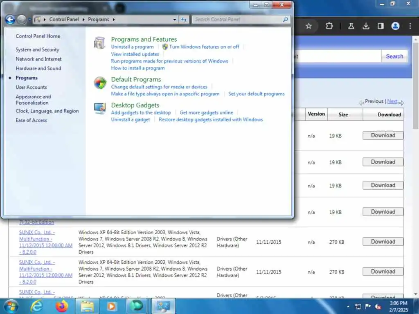Show hidden tray icons arrow
This screenshot has width=419, height=314.
point(348,307)
